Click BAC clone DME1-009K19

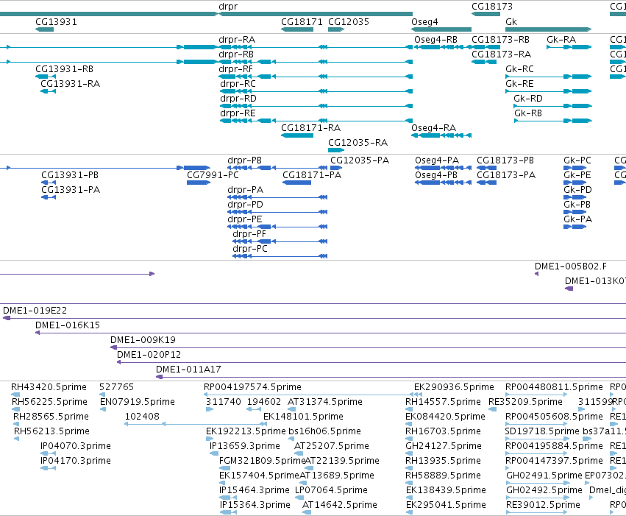143,340
